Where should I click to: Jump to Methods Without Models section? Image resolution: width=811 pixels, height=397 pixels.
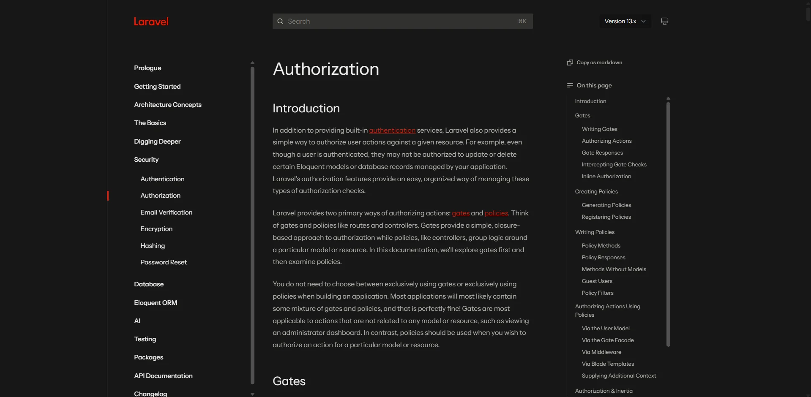coord(614,269)
